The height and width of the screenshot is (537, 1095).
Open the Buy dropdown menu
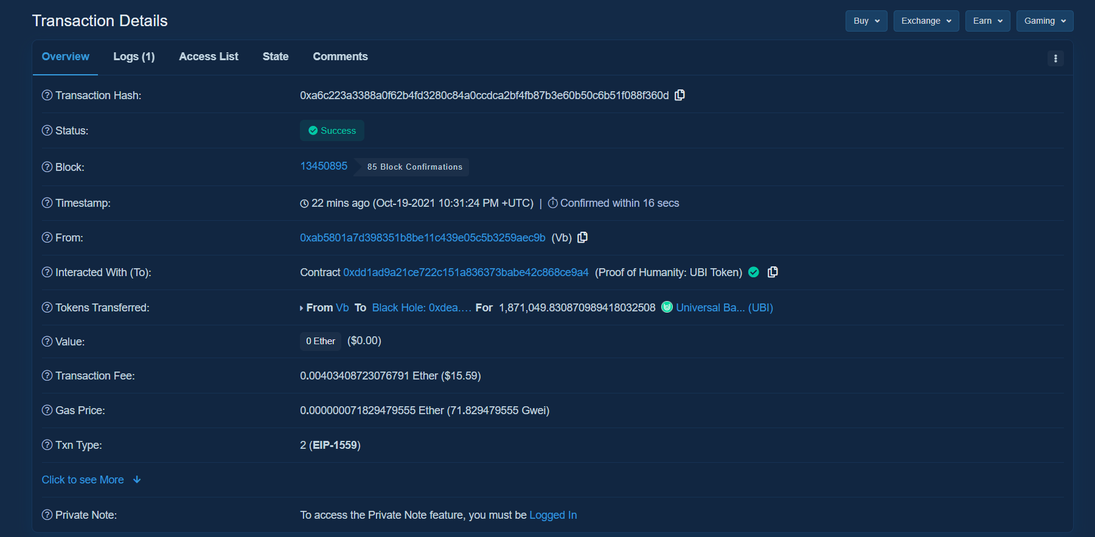[866, 21]
